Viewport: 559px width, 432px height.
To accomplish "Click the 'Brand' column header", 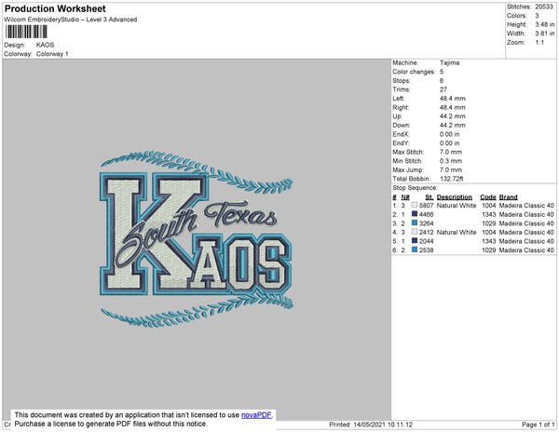I will click(x=508, y=197).
